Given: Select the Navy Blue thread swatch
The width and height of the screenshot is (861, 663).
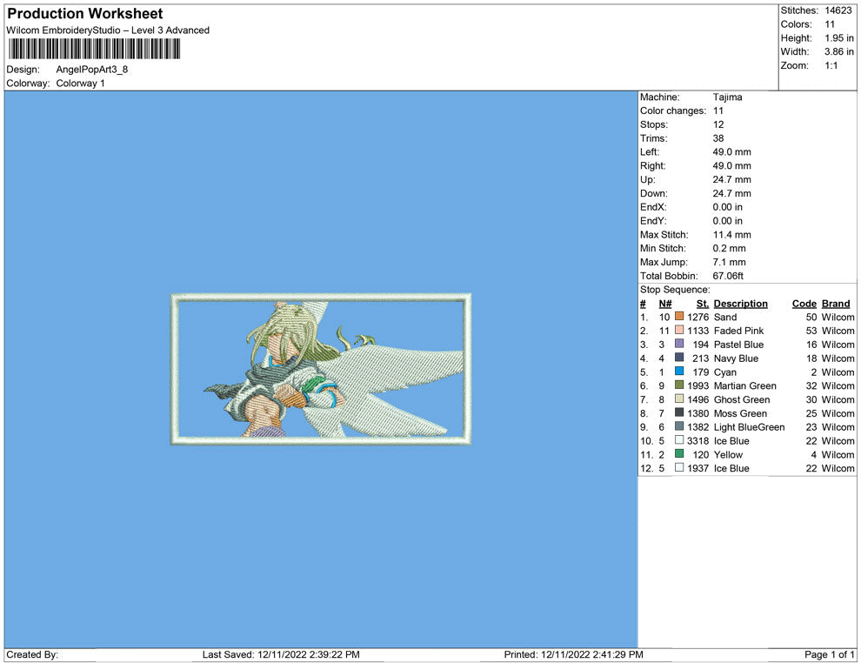Looking at the screenshot, I should 679,358.
